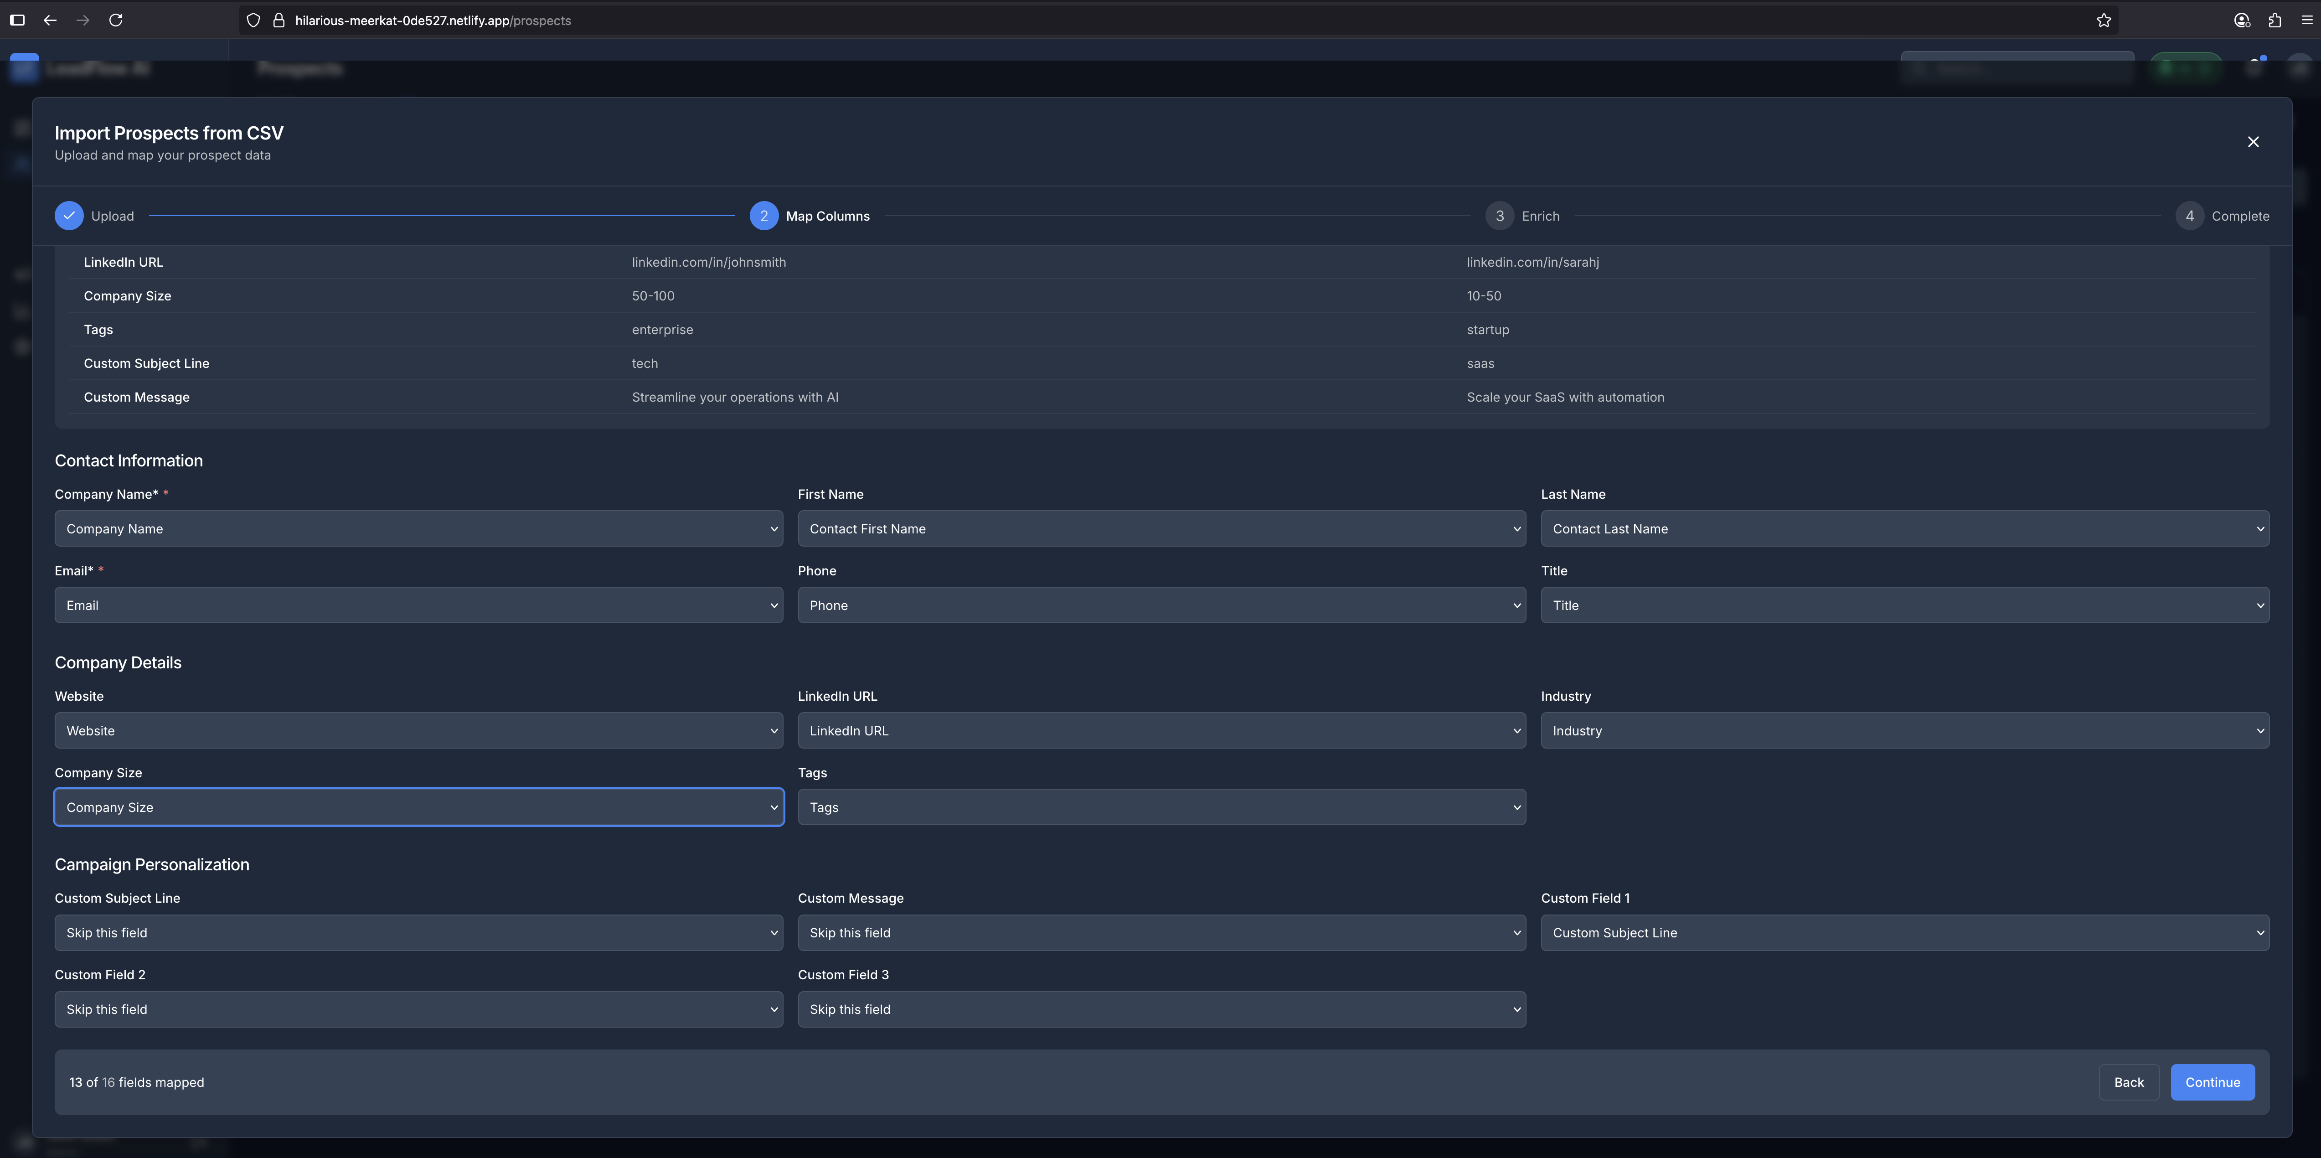2321x1158 pixels.
Task: Click the browser address bar URL
Action: [x=433, y=20]
